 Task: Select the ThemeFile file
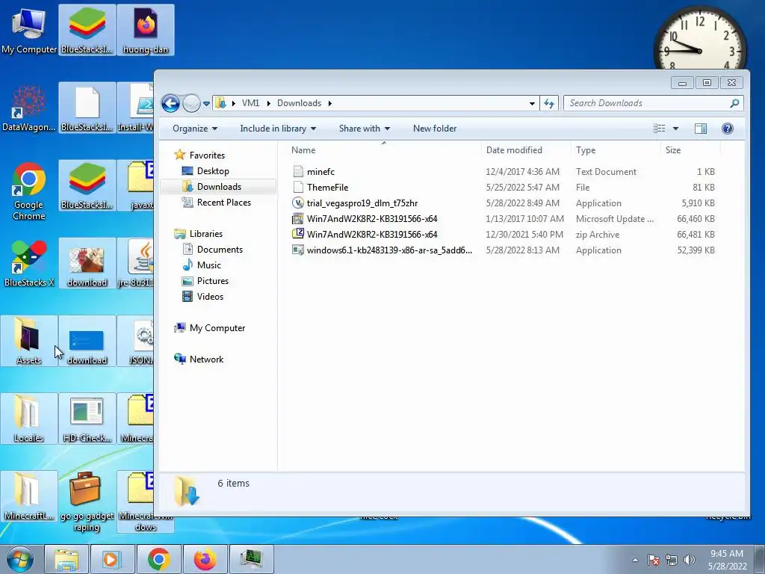click(x=327, y=188)
